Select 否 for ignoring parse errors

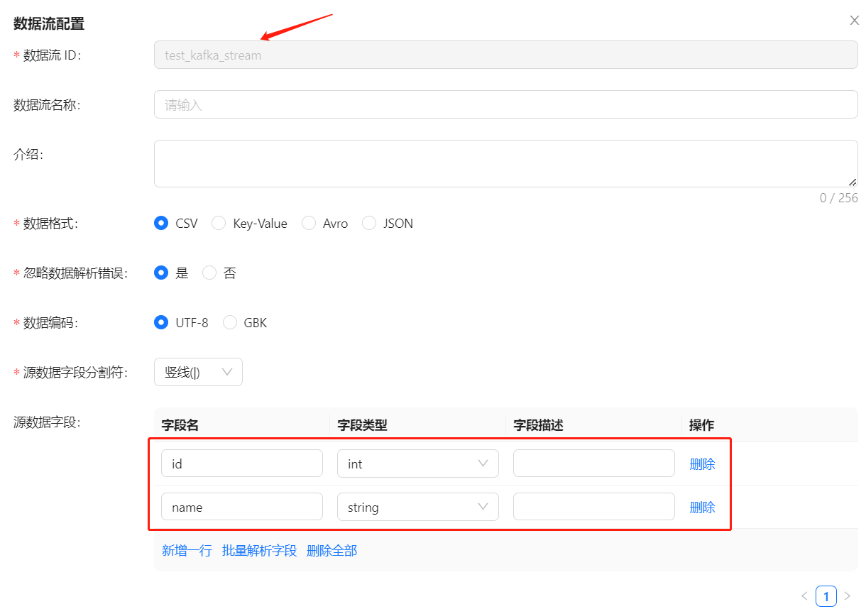coord(209,273)
